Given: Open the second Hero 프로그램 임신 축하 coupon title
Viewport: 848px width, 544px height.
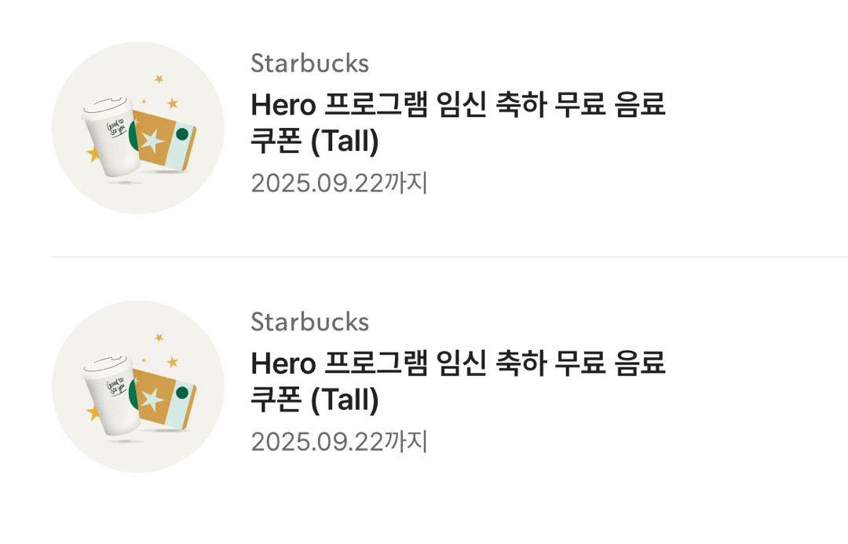Looking at the screenshot, I should [458, 363].
